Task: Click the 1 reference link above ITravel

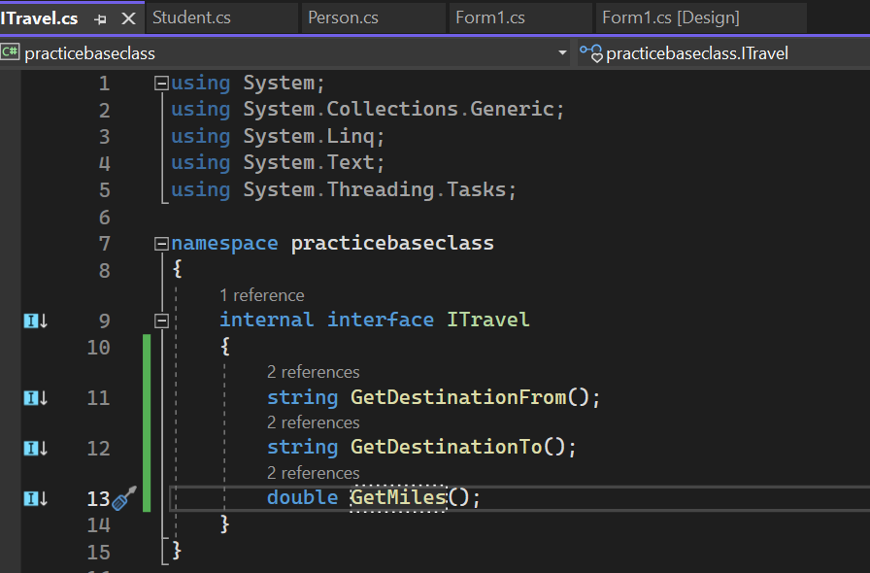Action: click(262, 294)
